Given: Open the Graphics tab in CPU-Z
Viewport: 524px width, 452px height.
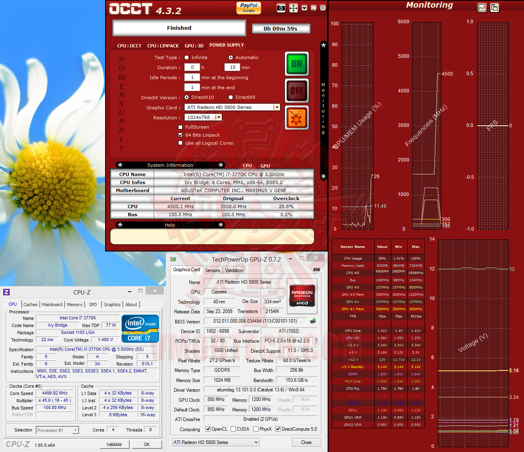Looking at the screenshot, I should pos(112,305).
